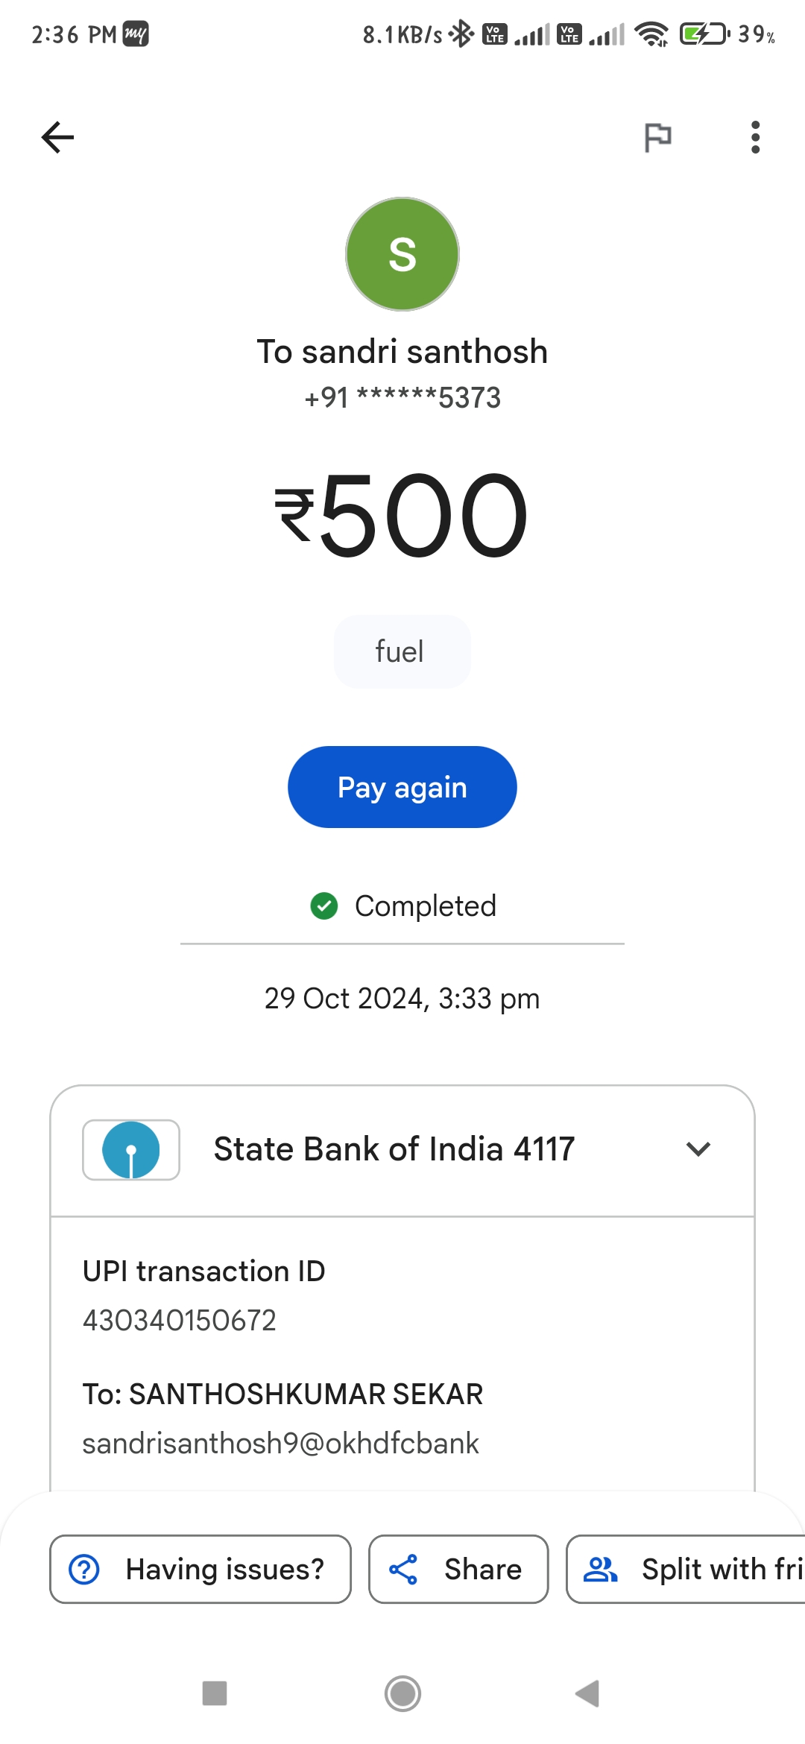Tap the question mark help icon
Screen dimensions: 805x1744
(x=84, y=1569)
